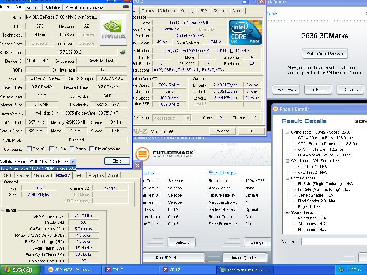The image size is (367, 275).
Task: Switch to CPU tab in bottom CPU-Z window
Action: click(x=7, y=175)
